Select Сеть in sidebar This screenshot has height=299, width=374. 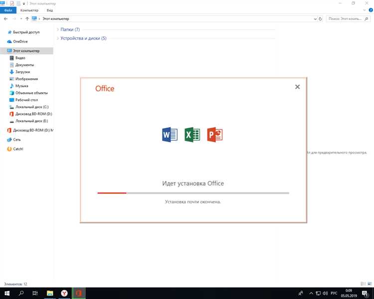[x=16, y=140]
